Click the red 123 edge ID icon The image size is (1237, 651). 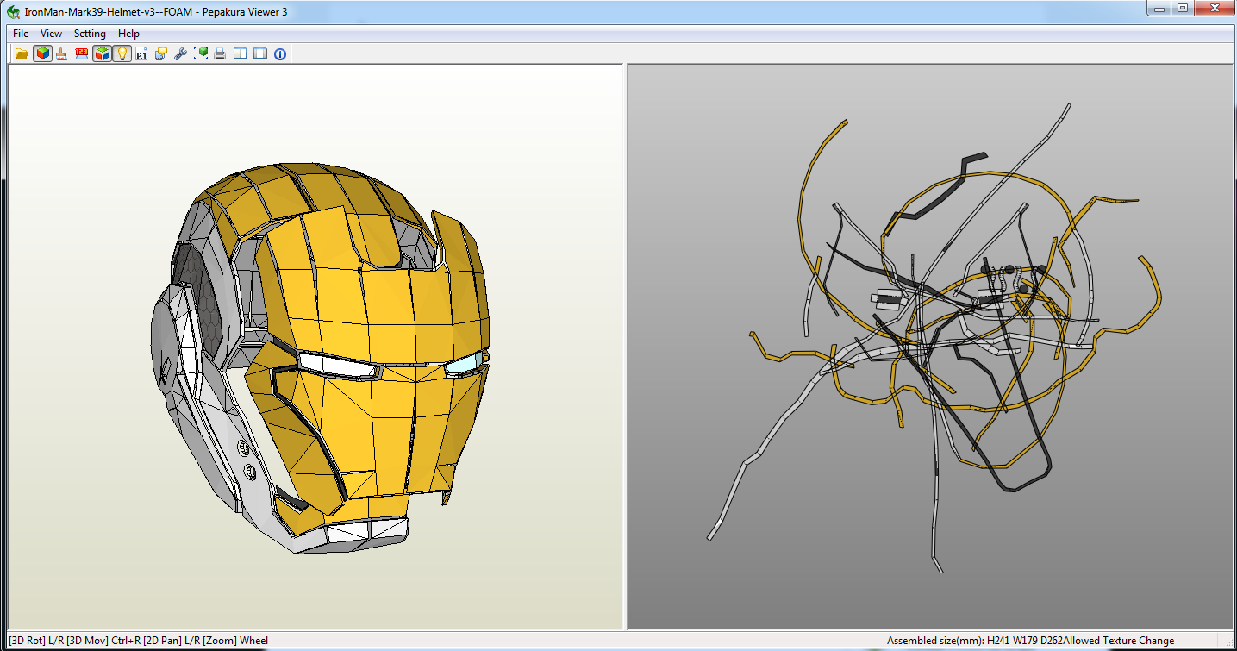tap(82, 53)
